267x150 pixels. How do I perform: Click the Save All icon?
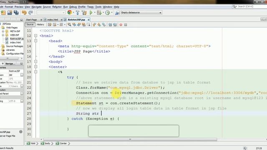pos(16,12)
